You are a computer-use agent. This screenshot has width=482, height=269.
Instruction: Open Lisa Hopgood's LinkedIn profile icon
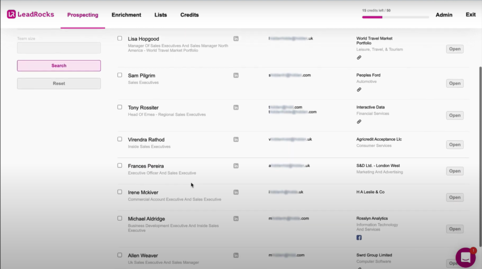tap(236, 38)
